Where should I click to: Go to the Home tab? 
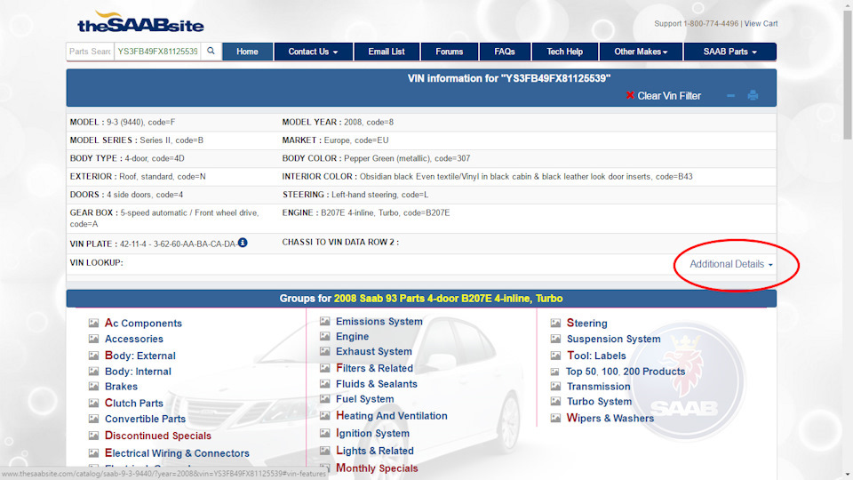click(248, 52)
